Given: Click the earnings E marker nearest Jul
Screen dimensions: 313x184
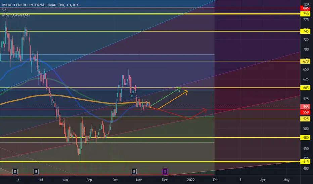Looking at the screenshot, I should (36, 172).
